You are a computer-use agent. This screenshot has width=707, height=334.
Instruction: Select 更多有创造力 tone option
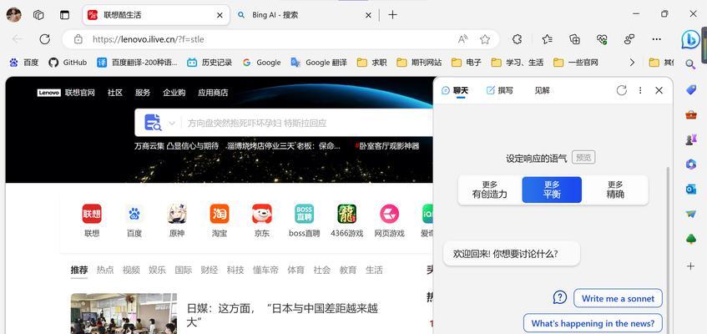(x=490, y=190)
